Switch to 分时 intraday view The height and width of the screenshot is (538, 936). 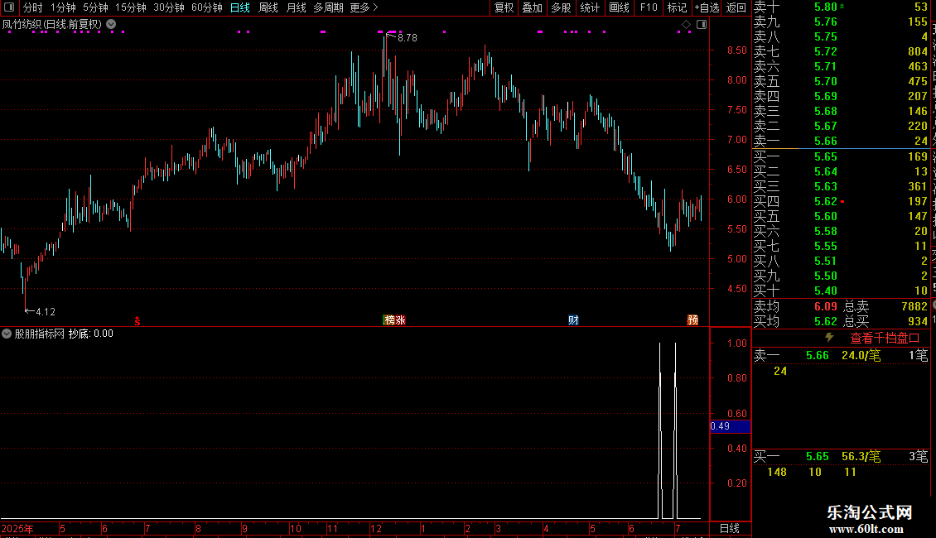(x=33, y=7)
